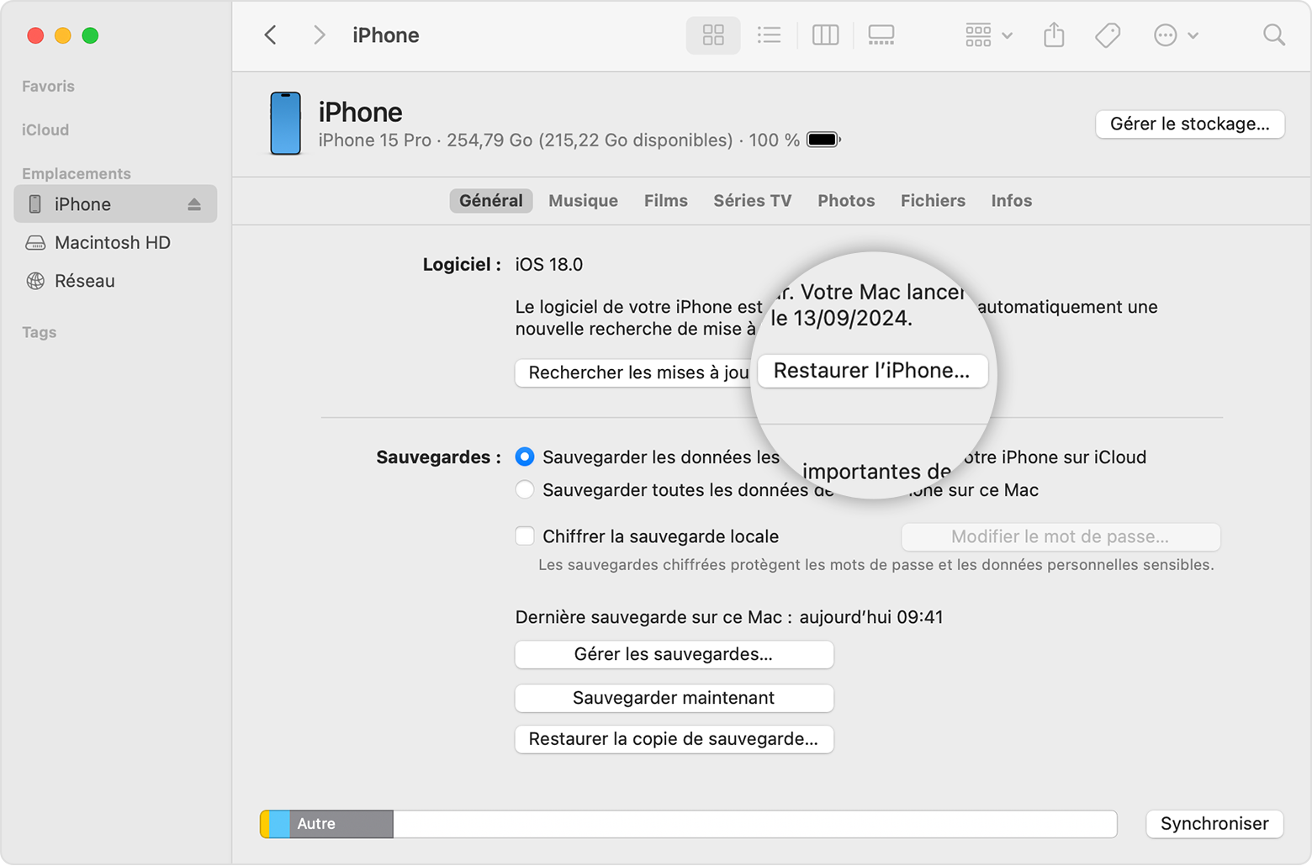
Task: Click the blue storage bar segment
Action: 280,824
